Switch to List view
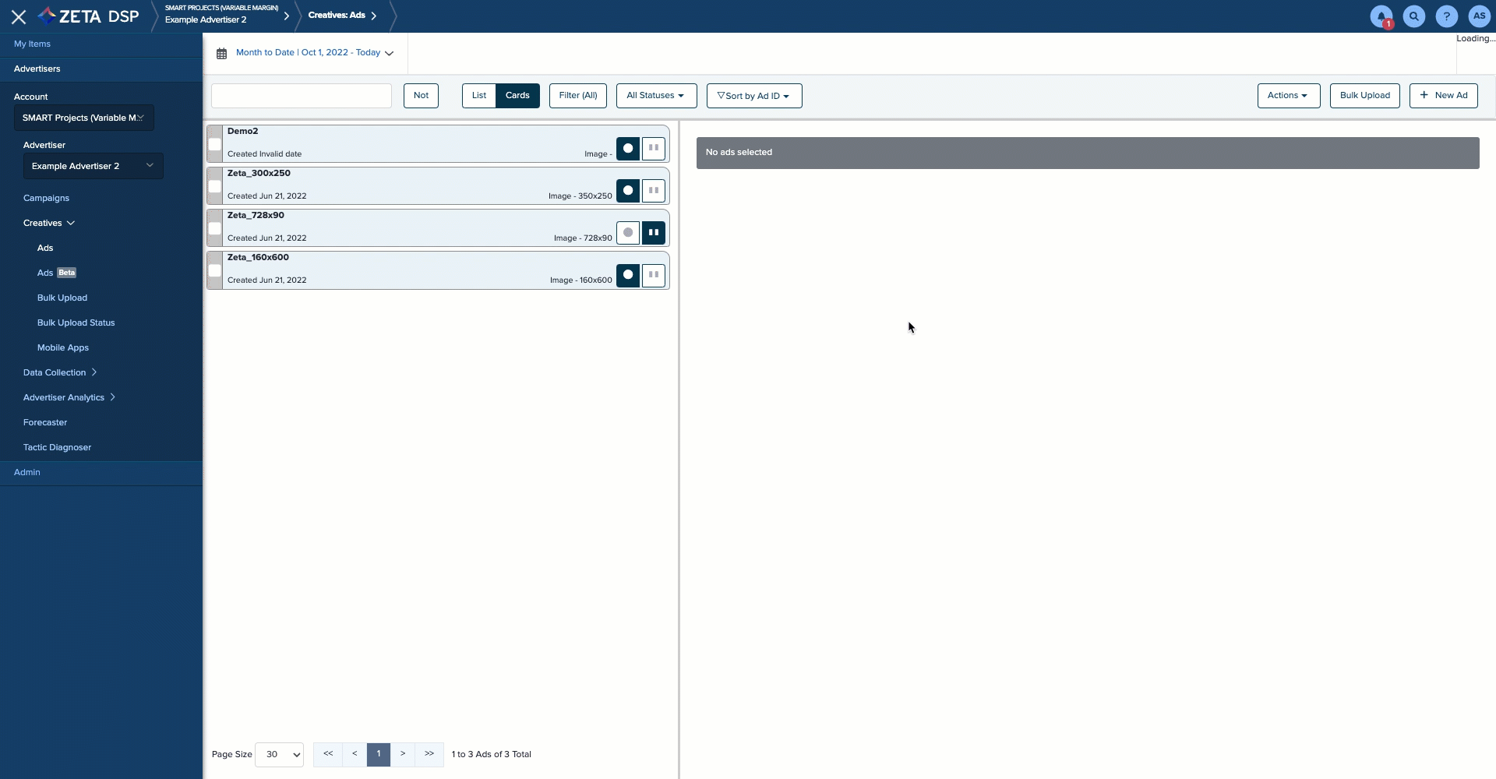 click(478, 96)
